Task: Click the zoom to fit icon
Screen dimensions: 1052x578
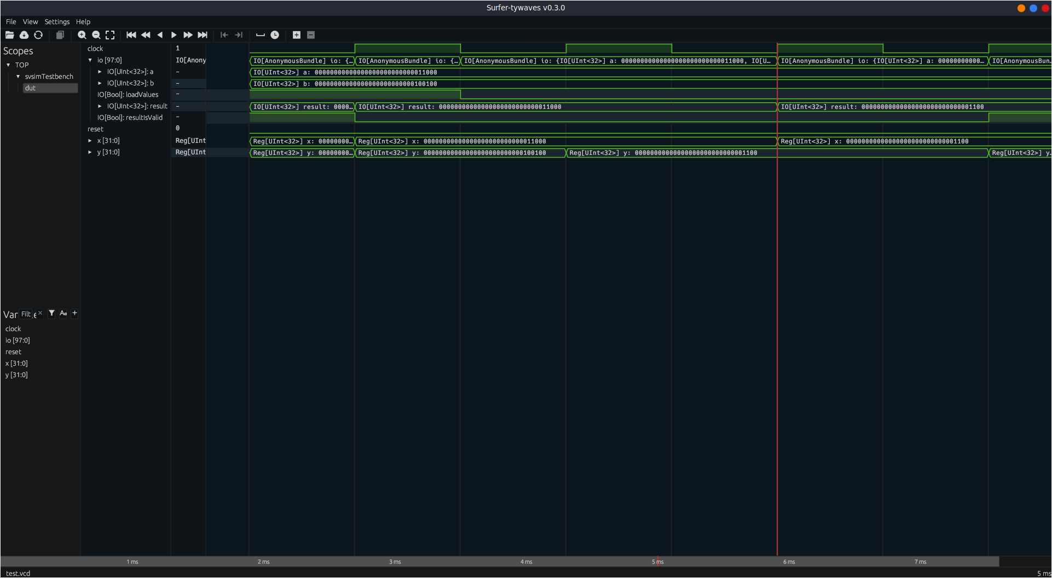Action: tap(110, 35)
